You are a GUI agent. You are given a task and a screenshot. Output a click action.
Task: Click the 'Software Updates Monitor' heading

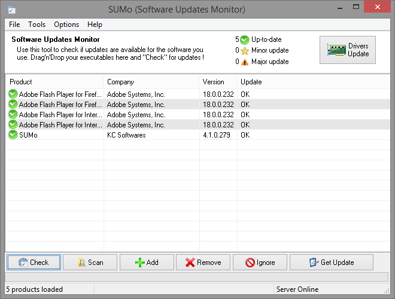point(56,39)
